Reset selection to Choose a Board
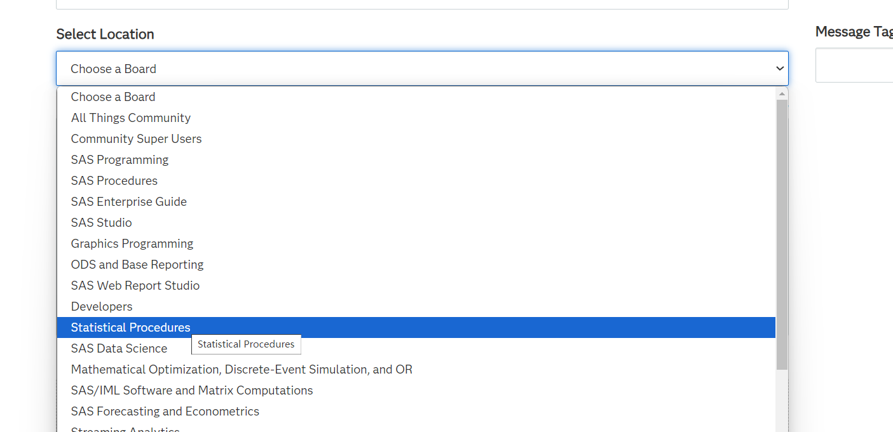This screenshot has height=432, width=893. point(113,97)
